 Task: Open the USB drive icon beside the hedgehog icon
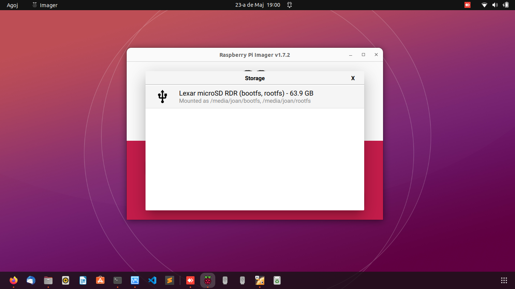click(x=242, y=280)
